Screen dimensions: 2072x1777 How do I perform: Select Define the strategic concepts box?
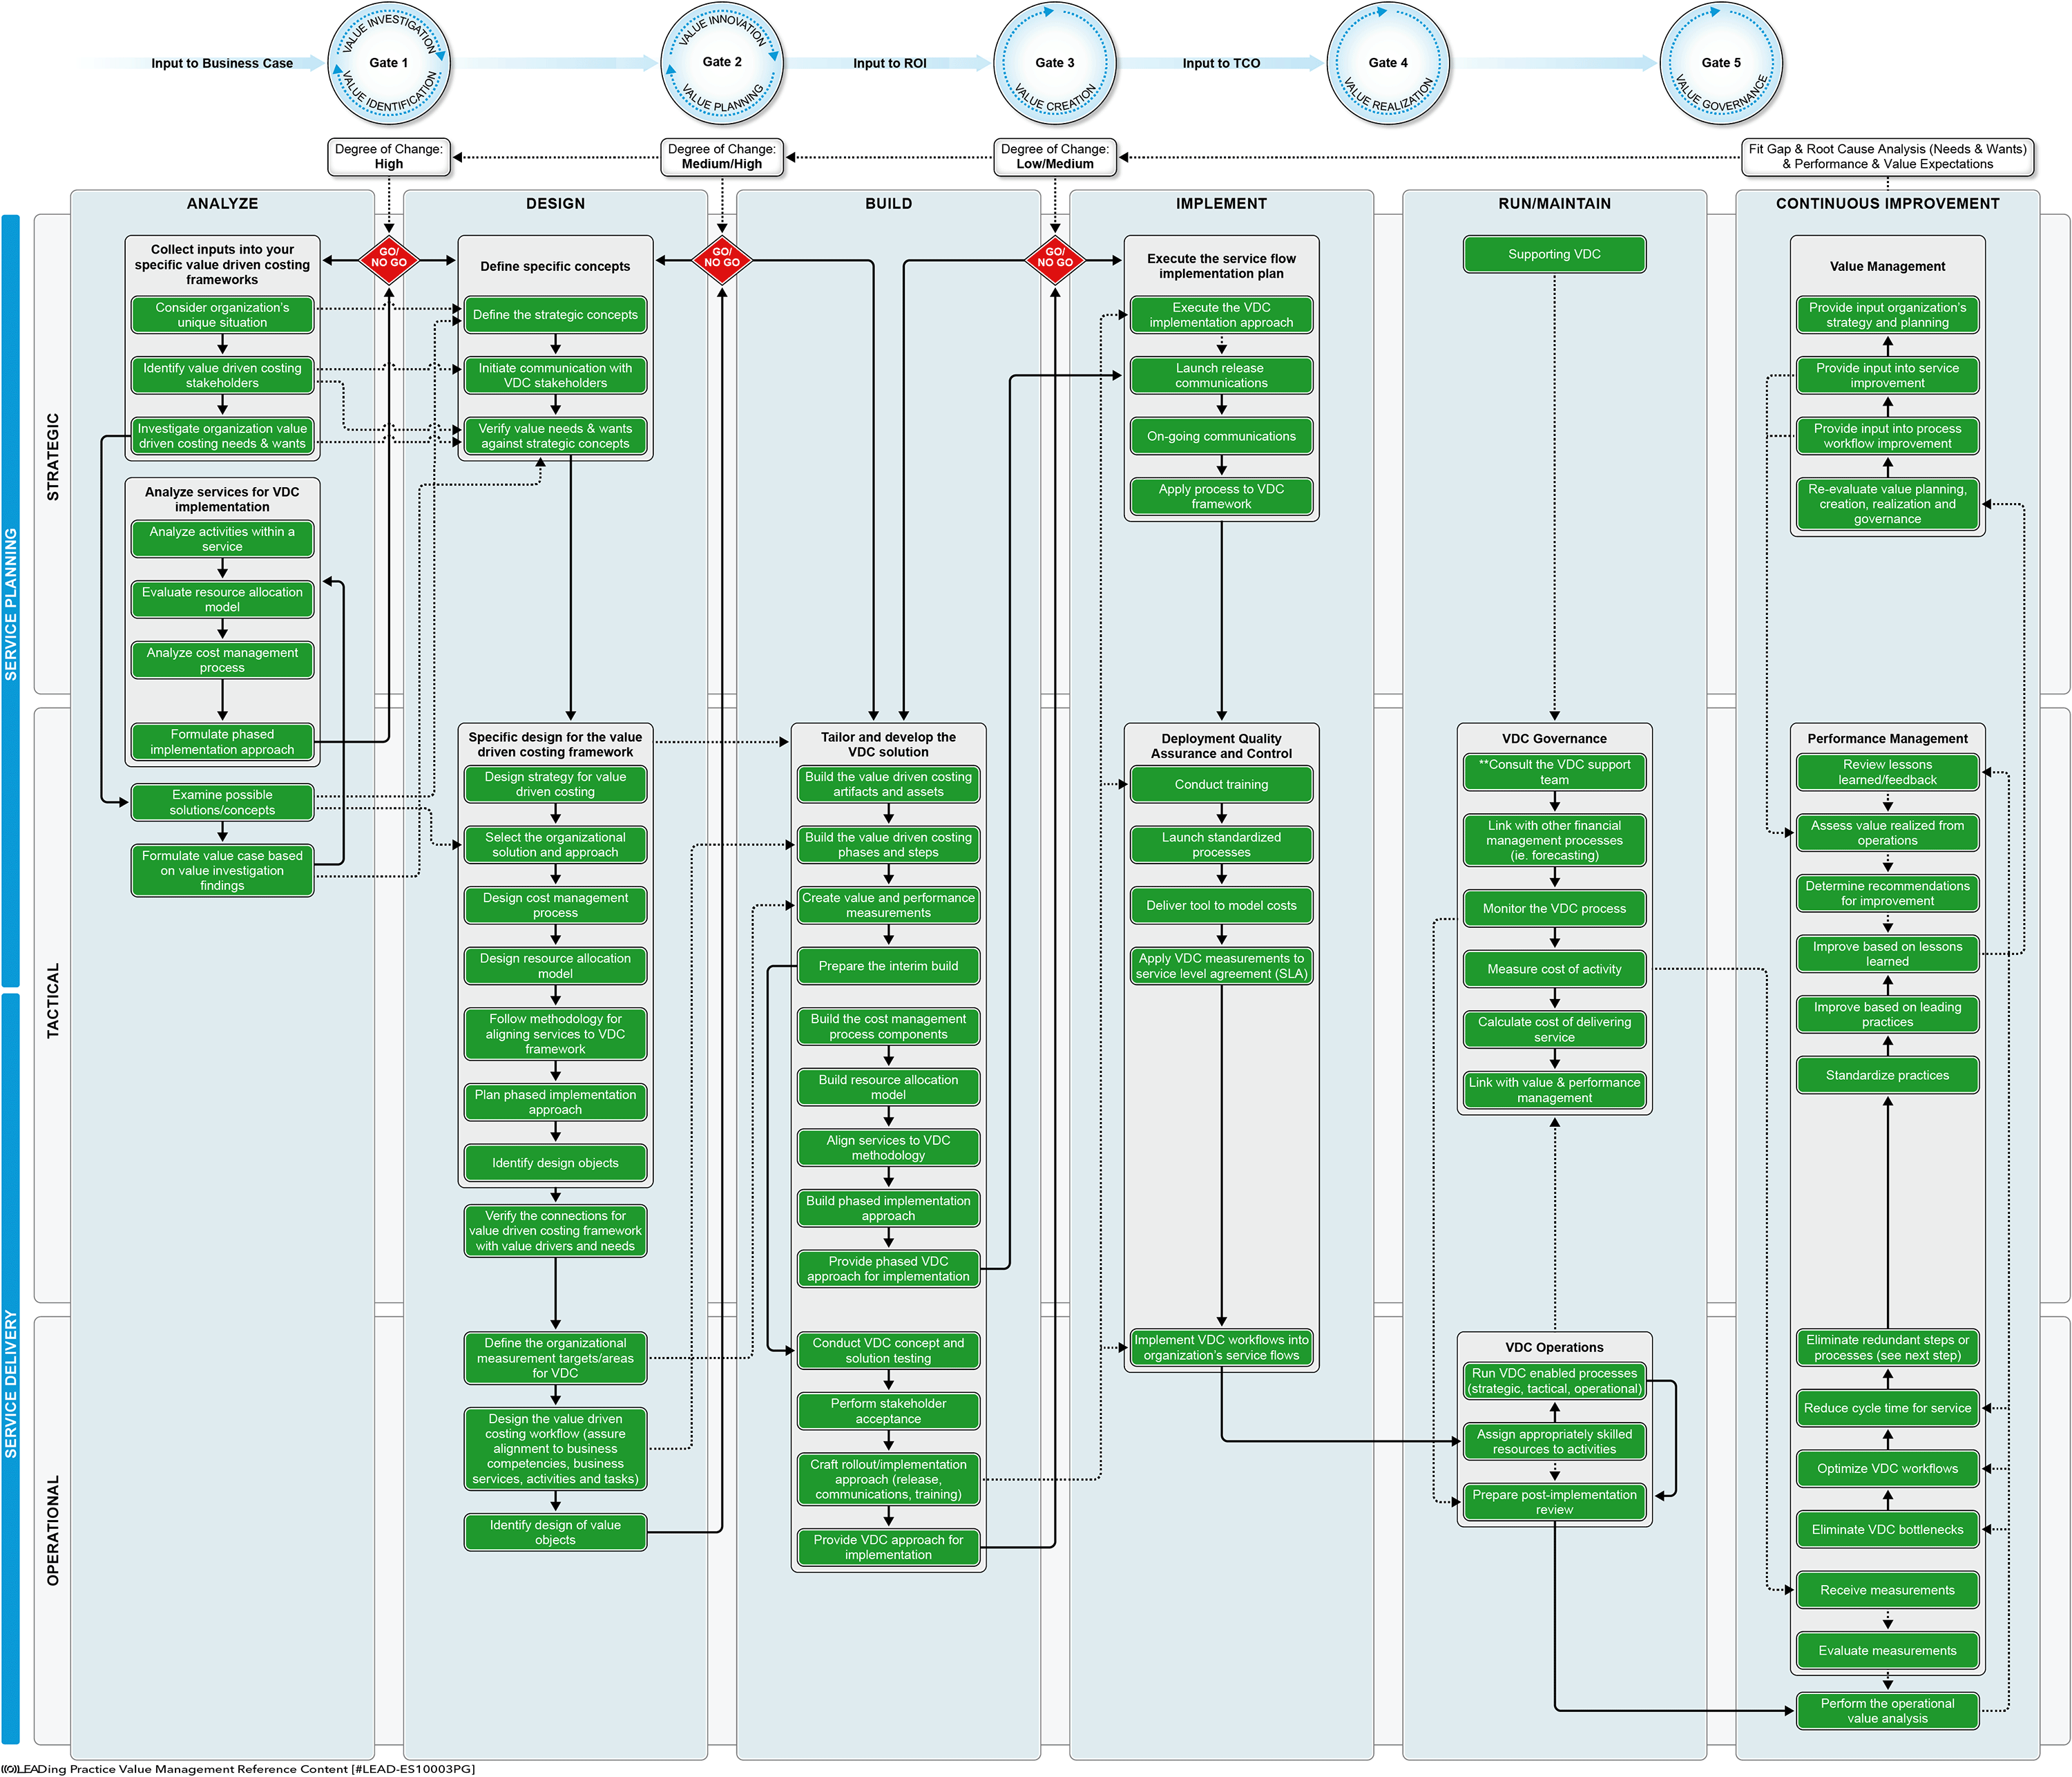pyautogui.click(x=555, y=315)
